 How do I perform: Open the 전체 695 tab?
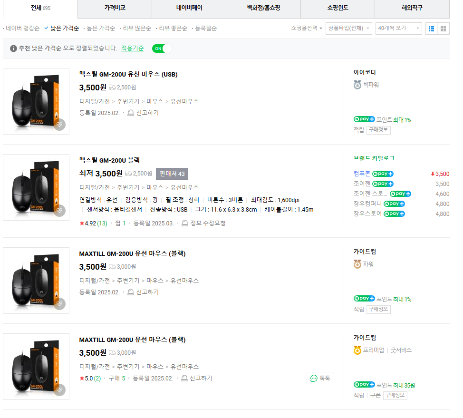coord(40,8)
